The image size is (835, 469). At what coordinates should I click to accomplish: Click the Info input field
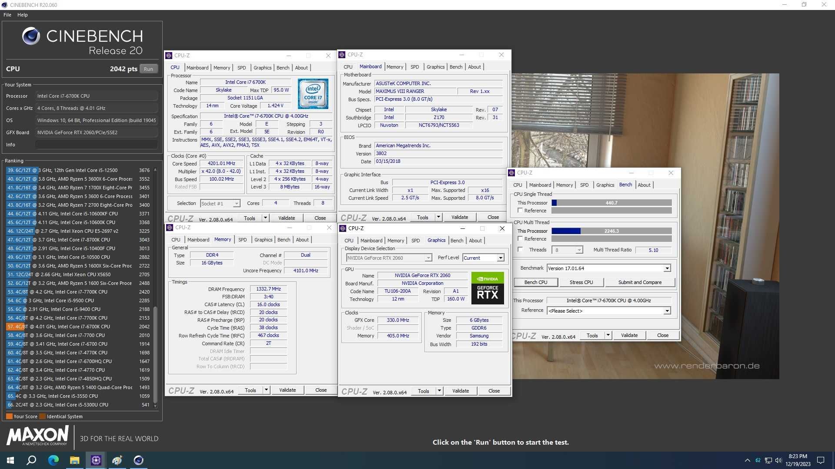click(97, 145)
